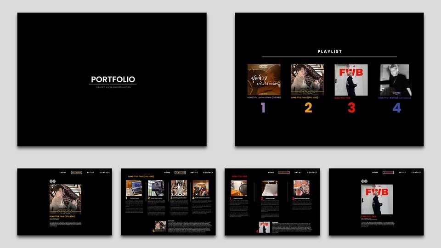Open the studio mixer photo for step 1
This screenshot has width=441, height=248.
click(x=134, y=187)
